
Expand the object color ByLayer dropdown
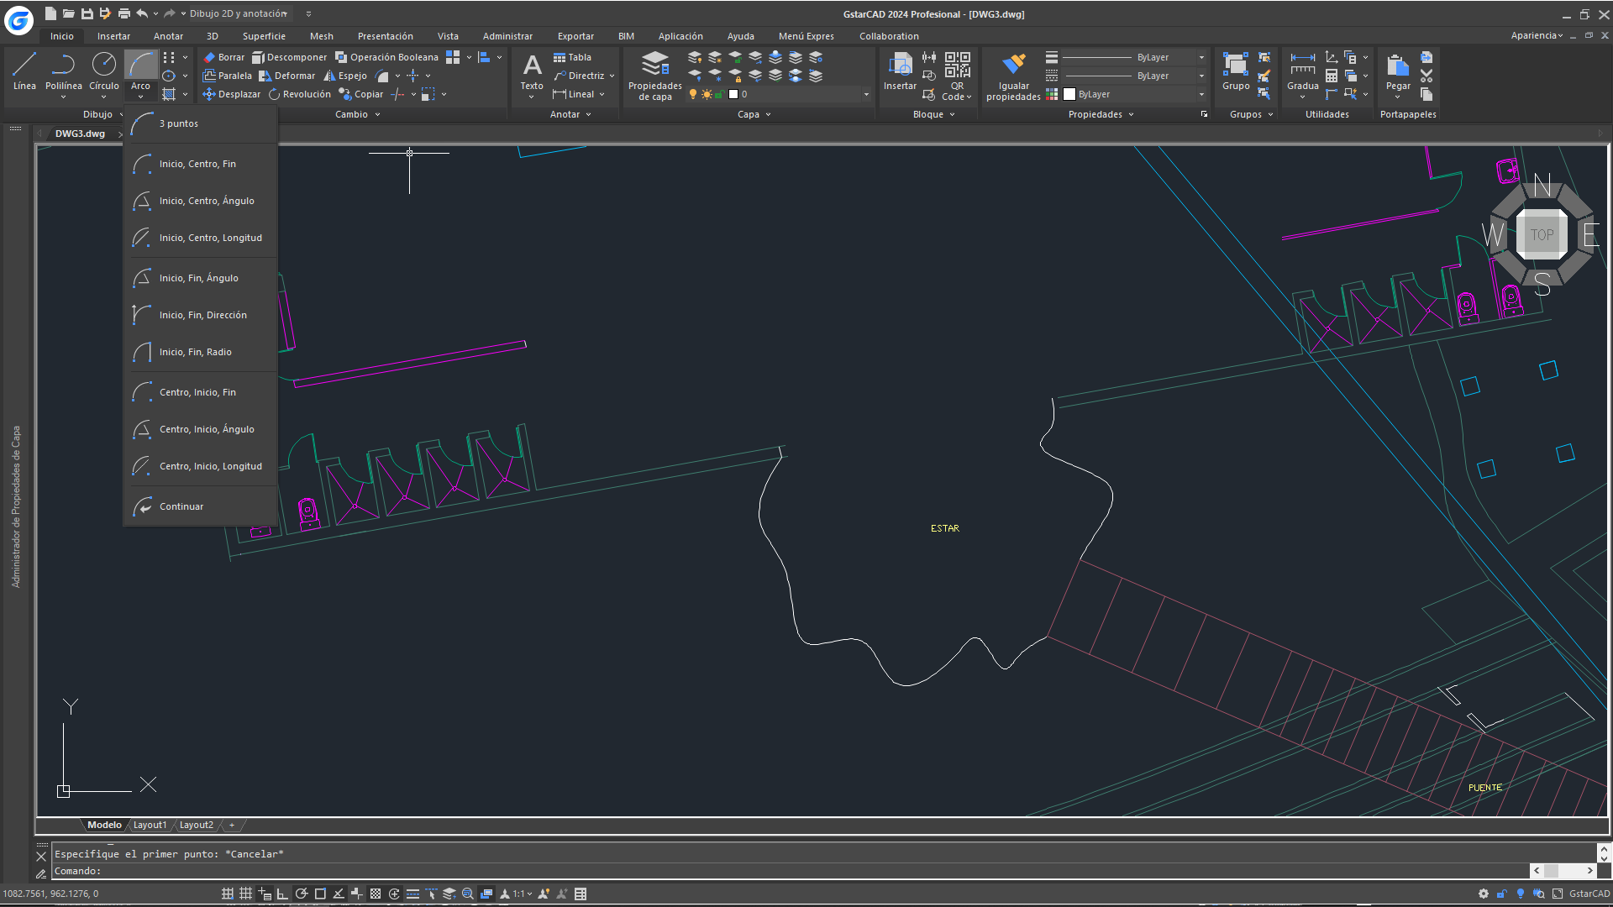pyautogui.click(x=1201, y=94)
